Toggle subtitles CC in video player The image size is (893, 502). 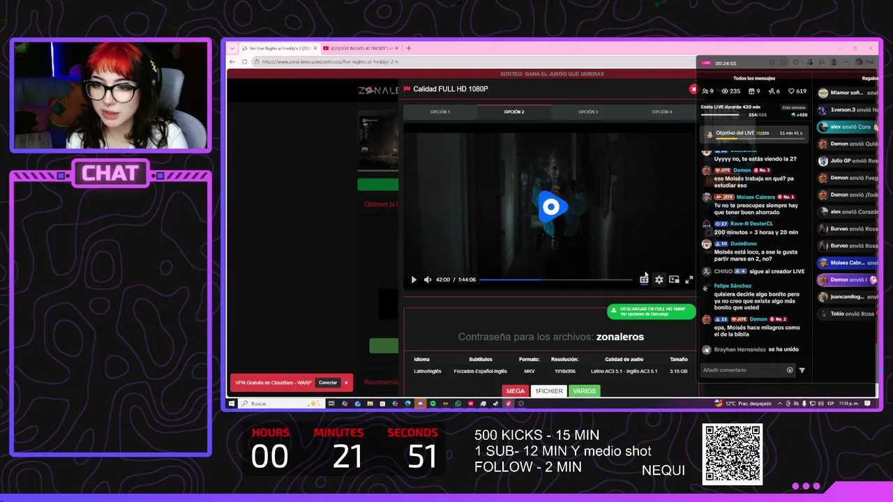[644, 280]
